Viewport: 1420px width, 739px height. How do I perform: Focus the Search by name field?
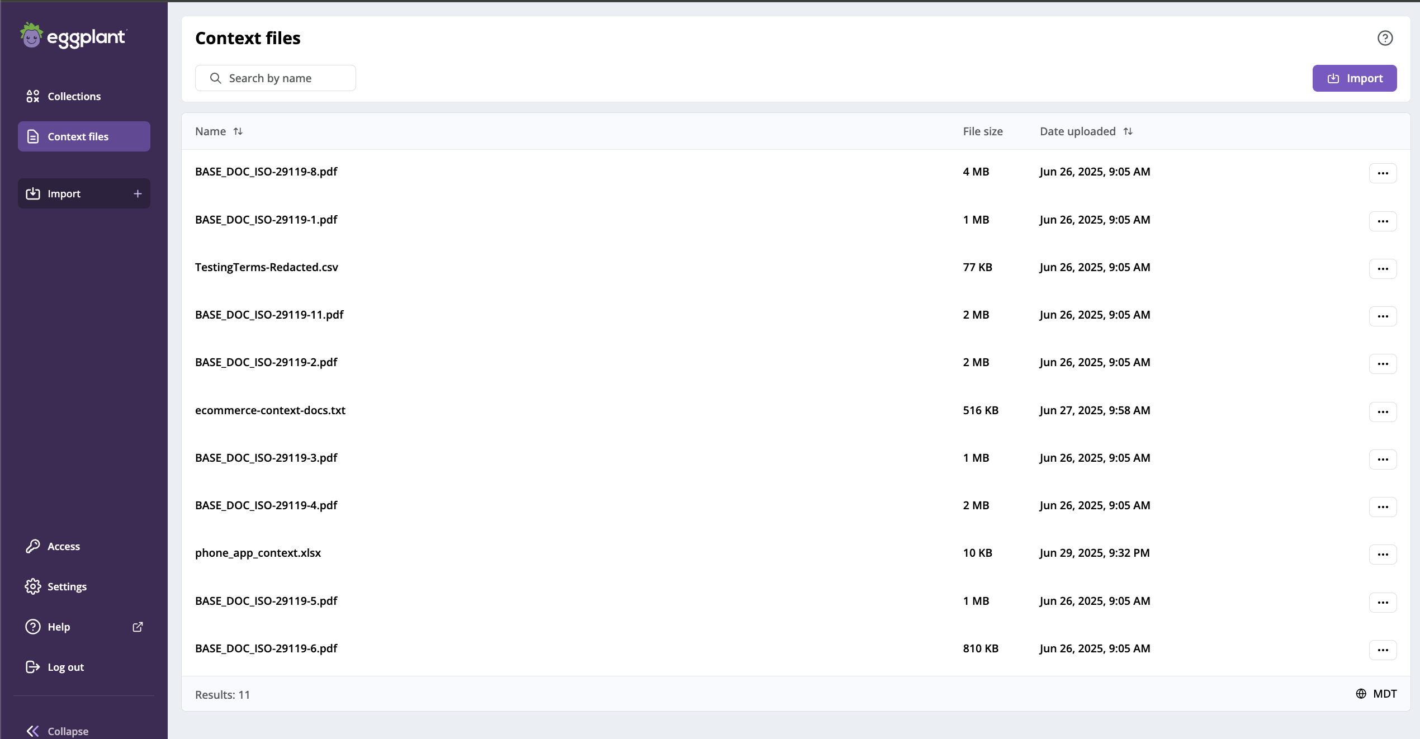[x=275, y=78]
